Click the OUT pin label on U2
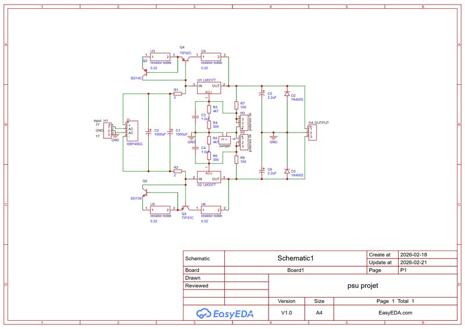 216,179
